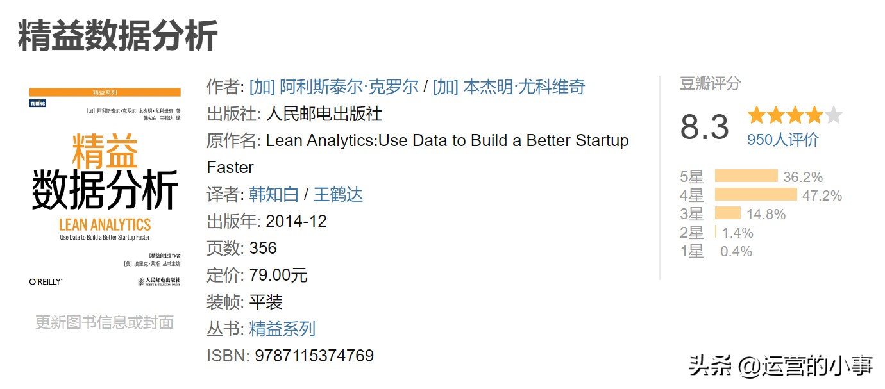Click the book title 精益数据分析 heading
The width and height of the screenshot is (885, 389).
(x=118, y=36)
